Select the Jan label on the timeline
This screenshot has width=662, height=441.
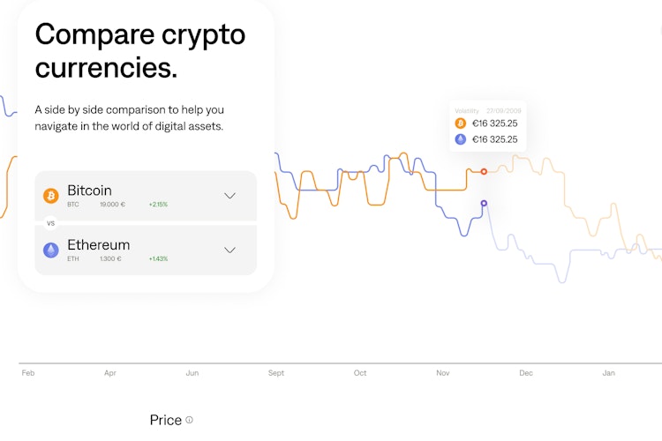[x=608, y=373]
